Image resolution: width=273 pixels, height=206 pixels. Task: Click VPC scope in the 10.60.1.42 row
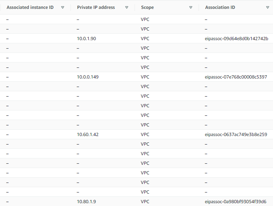(145, 135)
